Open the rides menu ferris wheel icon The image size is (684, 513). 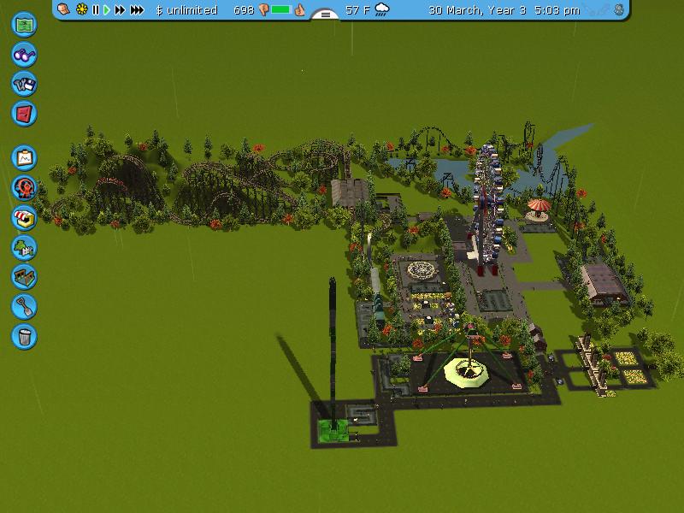click(x=24, y=187)
